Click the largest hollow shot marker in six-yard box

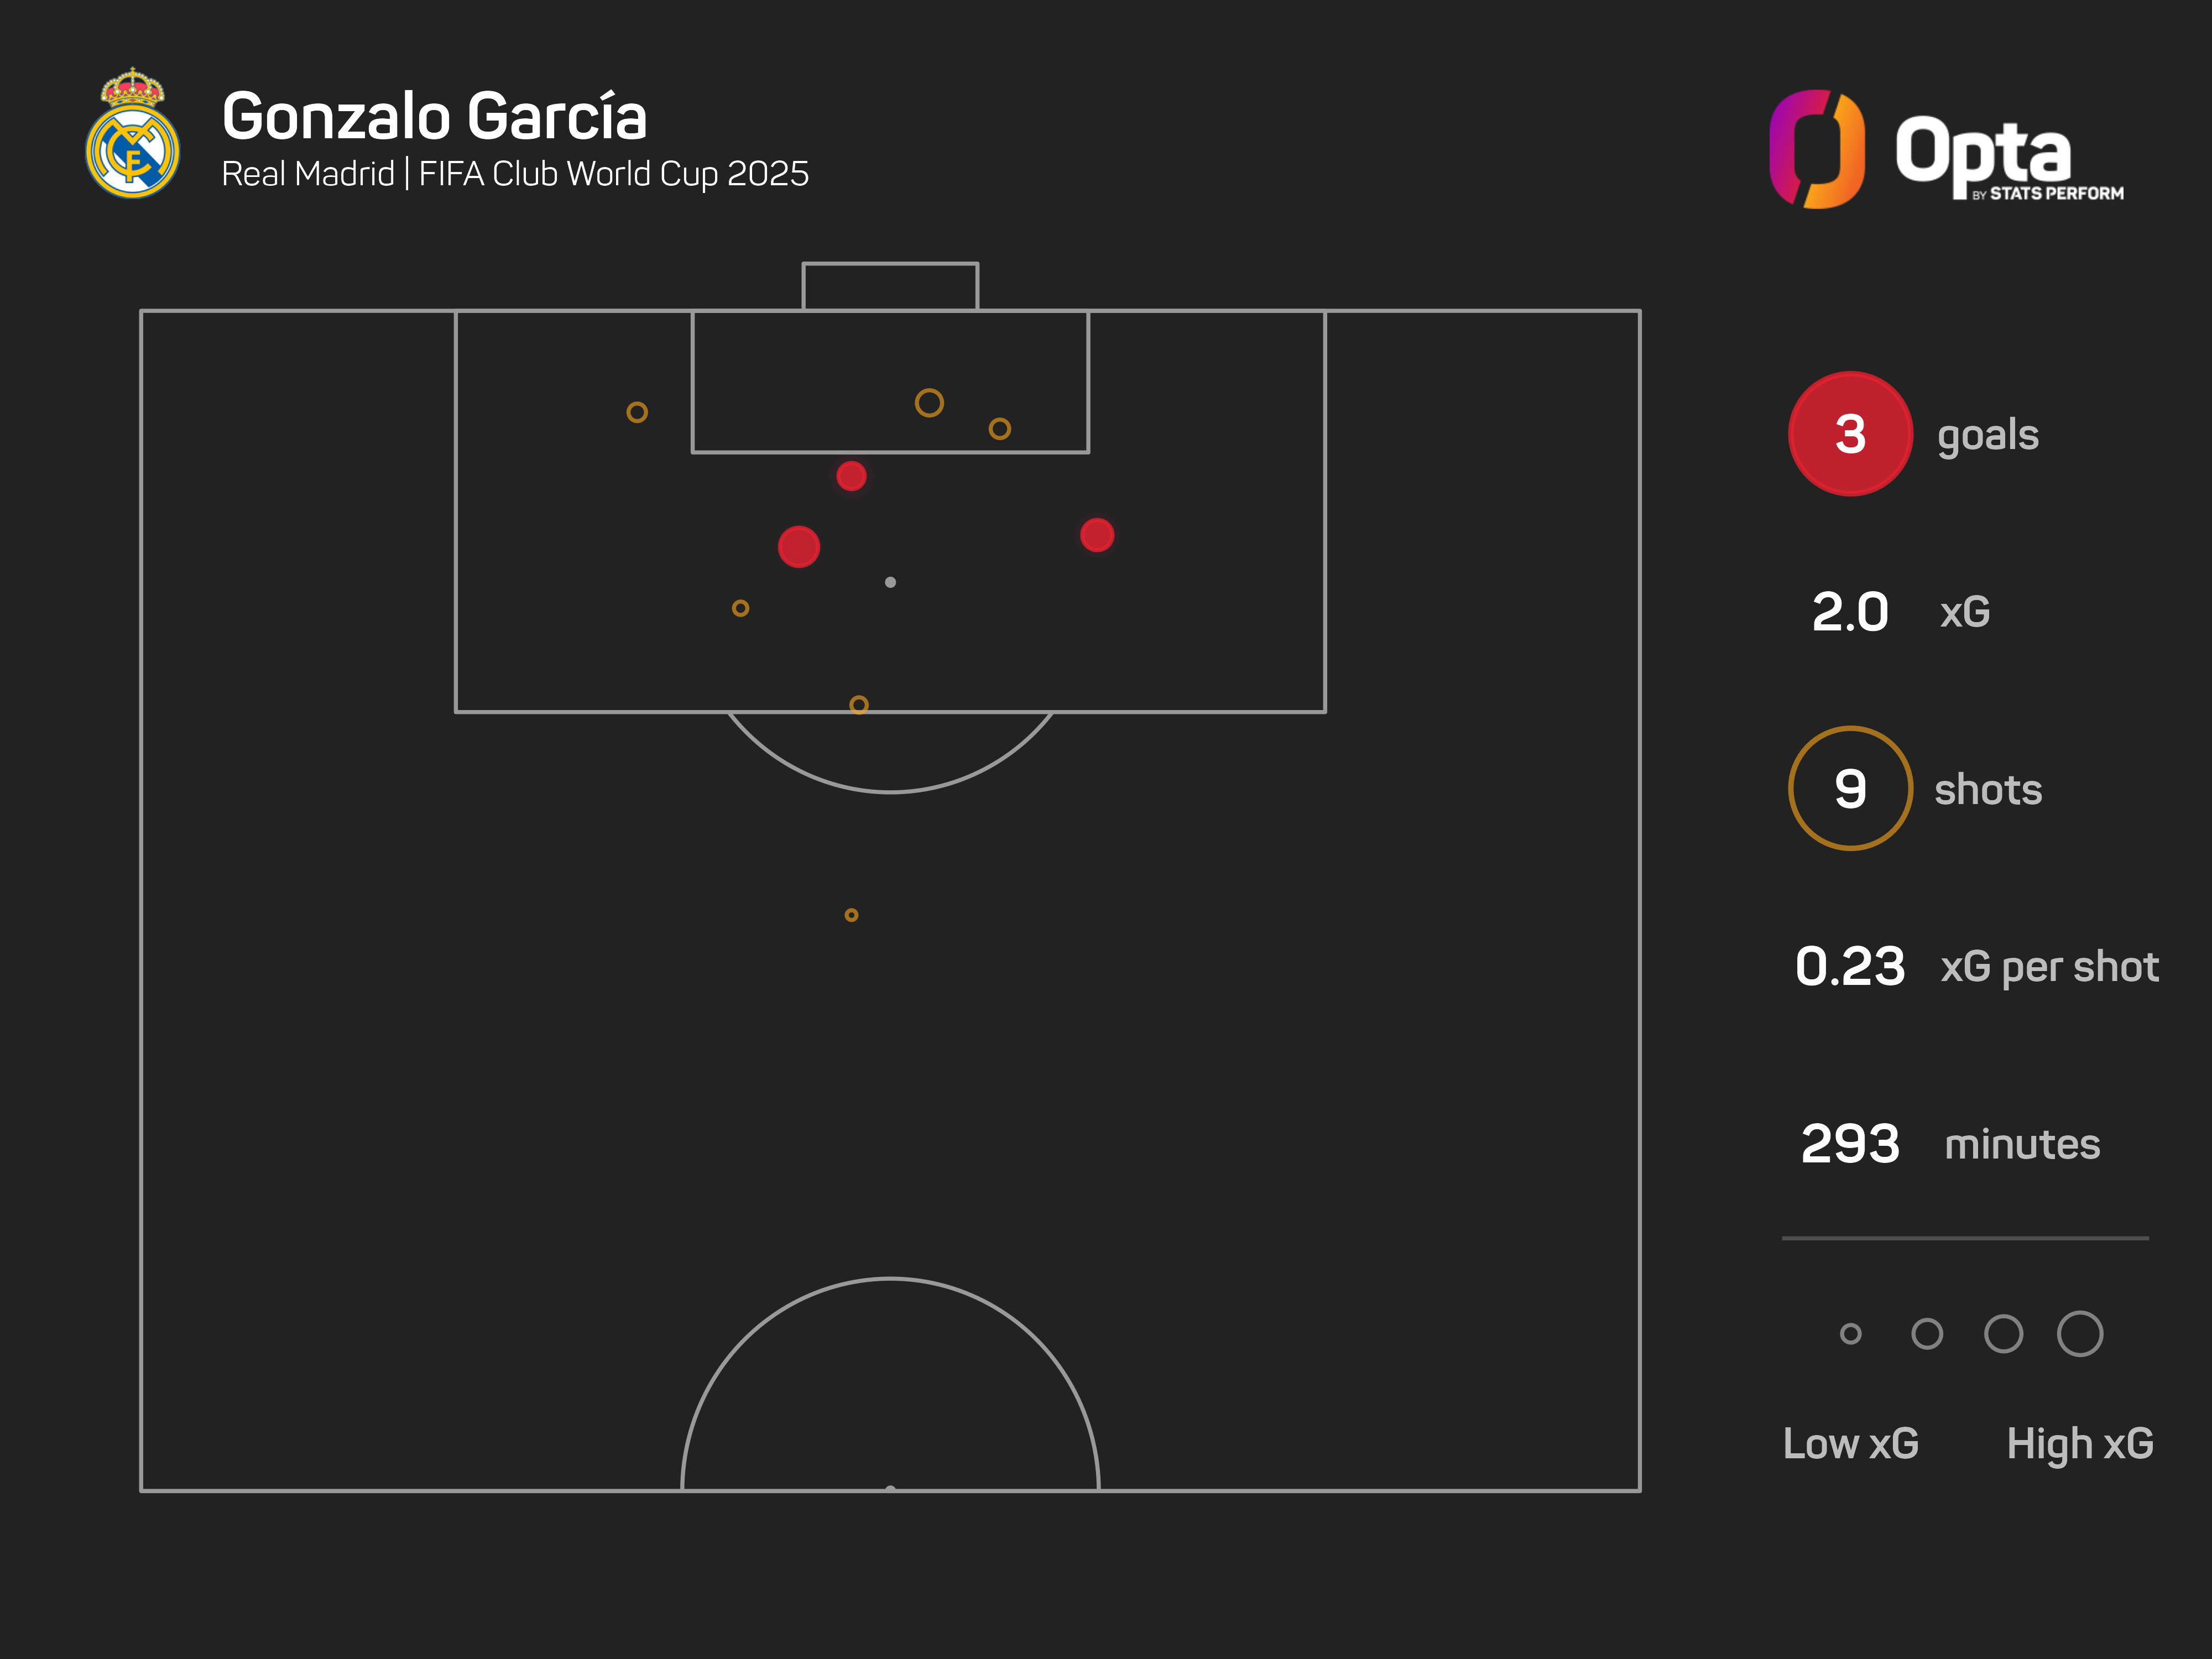pyautogui.click(x=929, y=403)
